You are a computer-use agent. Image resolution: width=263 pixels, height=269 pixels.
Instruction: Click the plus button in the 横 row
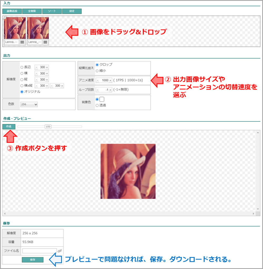(47, 73)
